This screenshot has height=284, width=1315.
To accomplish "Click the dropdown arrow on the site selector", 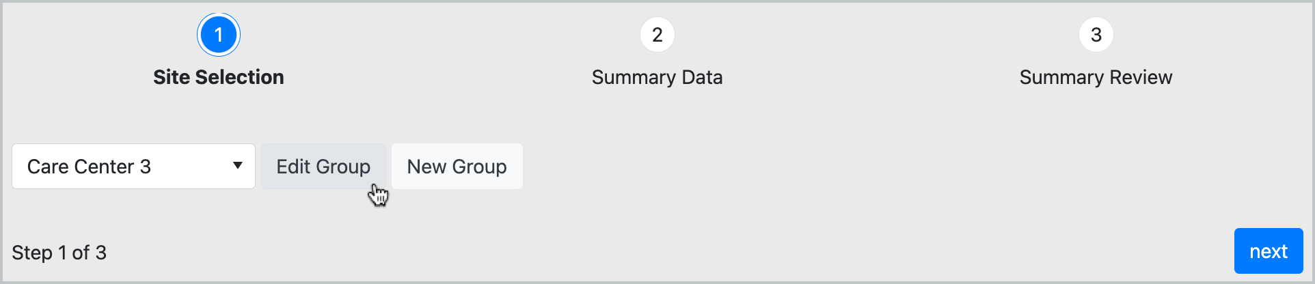I will [238, 166].
